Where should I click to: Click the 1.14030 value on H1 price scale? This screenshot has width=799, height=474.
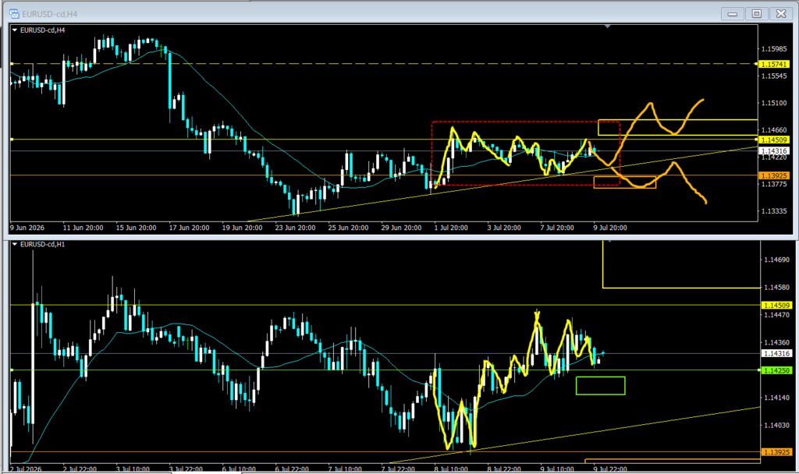[x=776, y=425]
